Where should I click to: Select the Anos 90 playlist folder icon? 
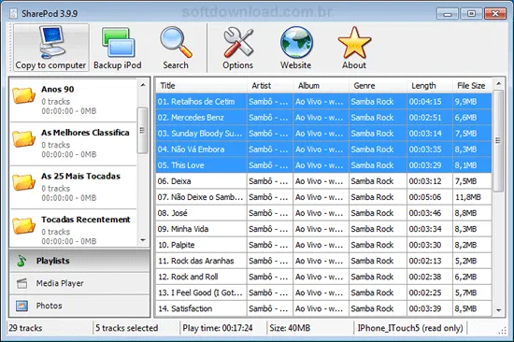tap(24, 95)
